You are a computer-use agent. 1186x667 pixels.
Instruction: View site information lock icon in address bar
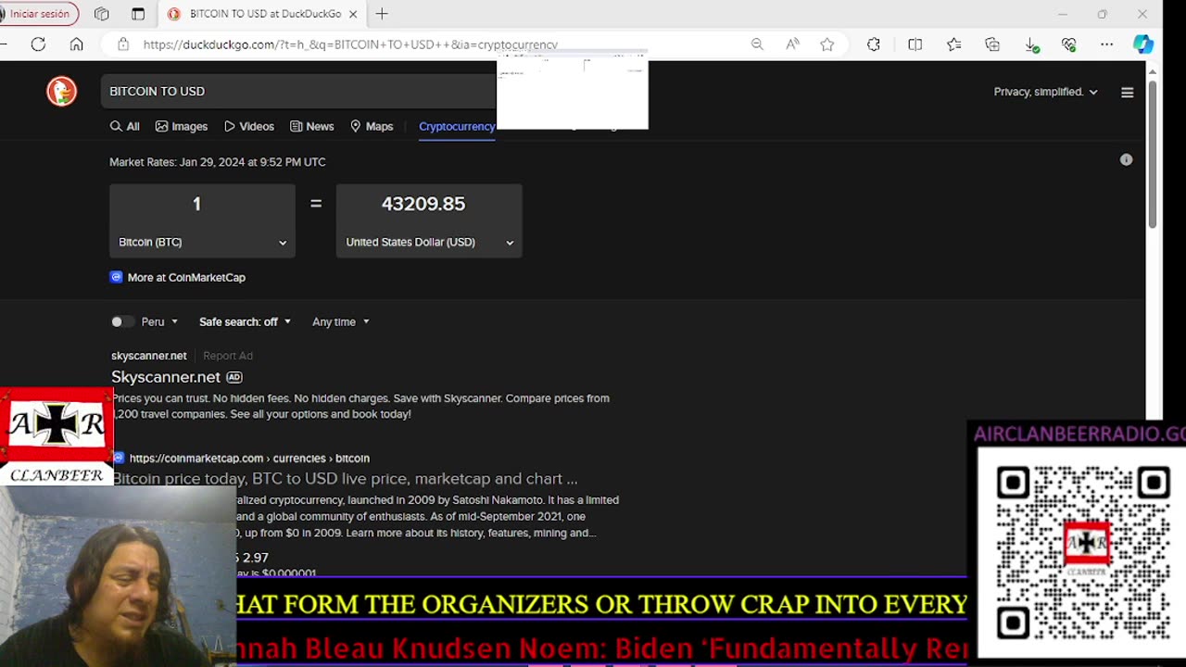coord(122,44)
